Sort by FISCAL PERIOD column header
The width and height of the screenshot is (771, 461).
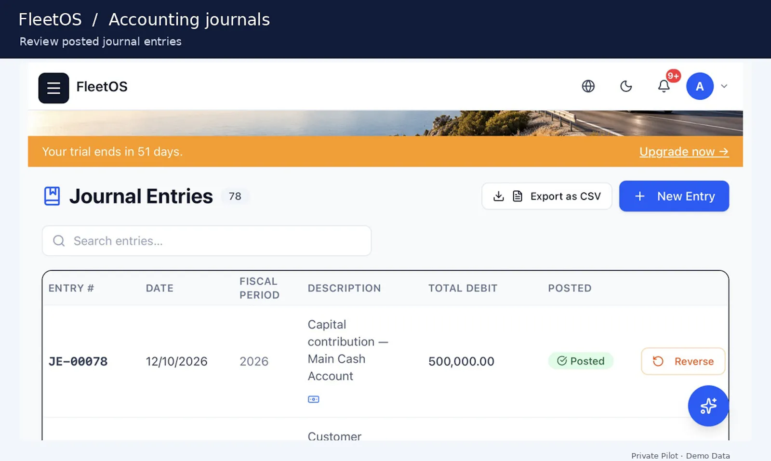[259, 288]
